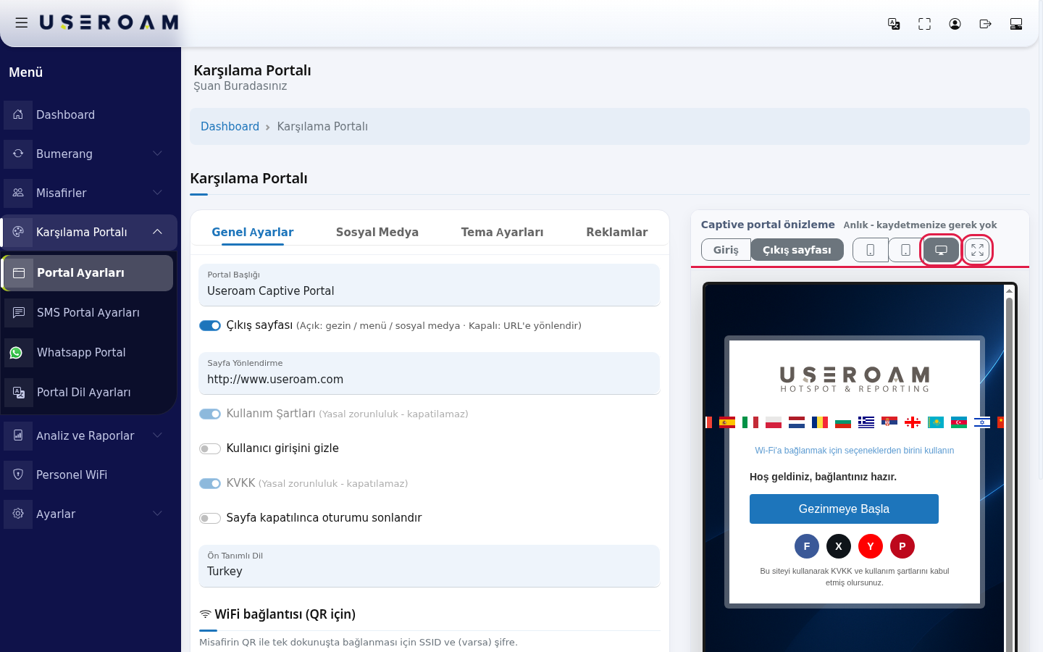Click the facebook F circle in preview
The width and height of the screenshot is (1043, 652).
click(x=807, y=546)
